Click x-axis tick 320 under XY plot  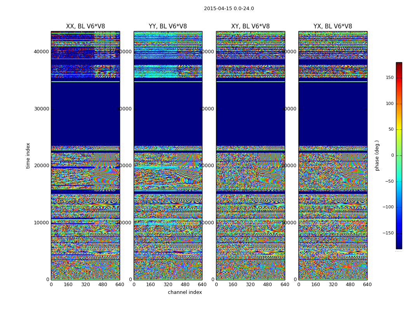pos(250,285)
